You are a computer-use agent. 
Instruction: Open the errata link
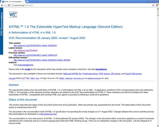(28, 69)
